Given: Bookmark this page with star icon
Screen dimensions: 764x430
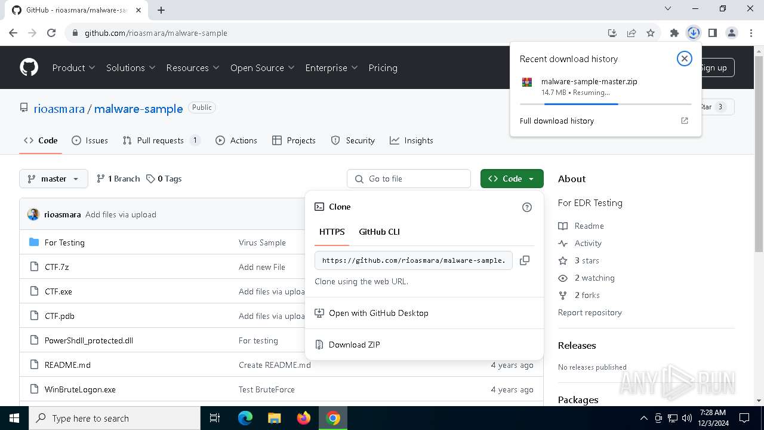Looking at the screenshot, I should coord(651,33).
